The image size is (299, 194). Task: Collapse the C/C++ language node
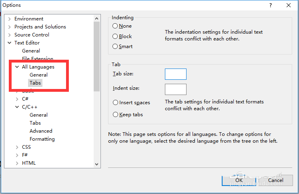coord(17,107)
